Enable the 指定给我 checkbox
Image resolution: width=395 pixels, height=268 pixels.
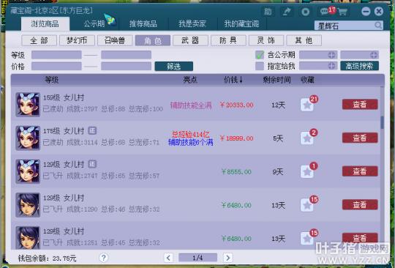260,66
